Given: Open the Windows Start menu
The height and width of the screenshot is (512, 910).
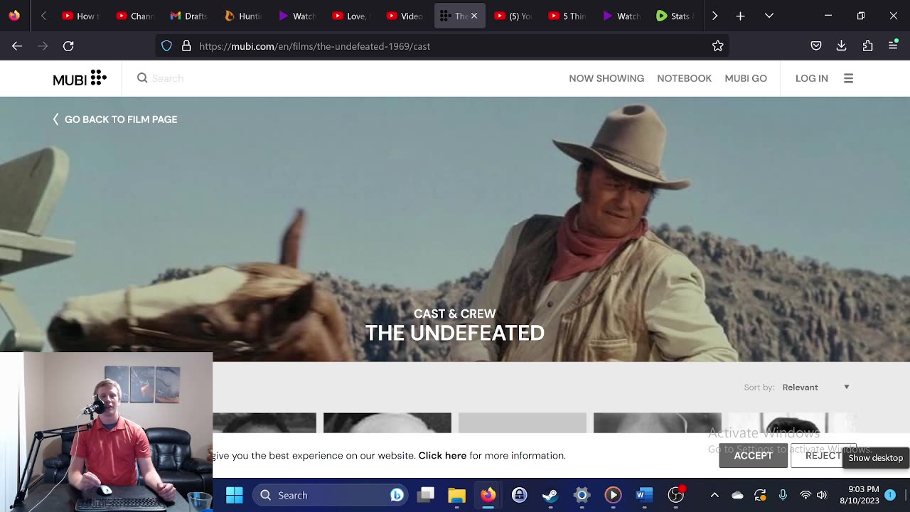Looking at the screenshot, I should coord(235,495).
